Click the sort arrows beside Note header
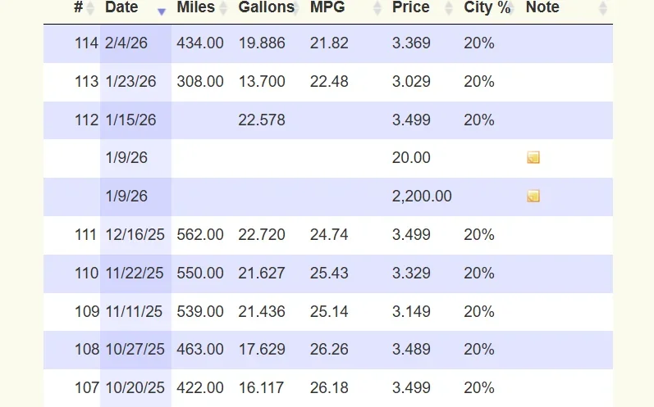The image size is (654, 407). click(x=603, y=8)
